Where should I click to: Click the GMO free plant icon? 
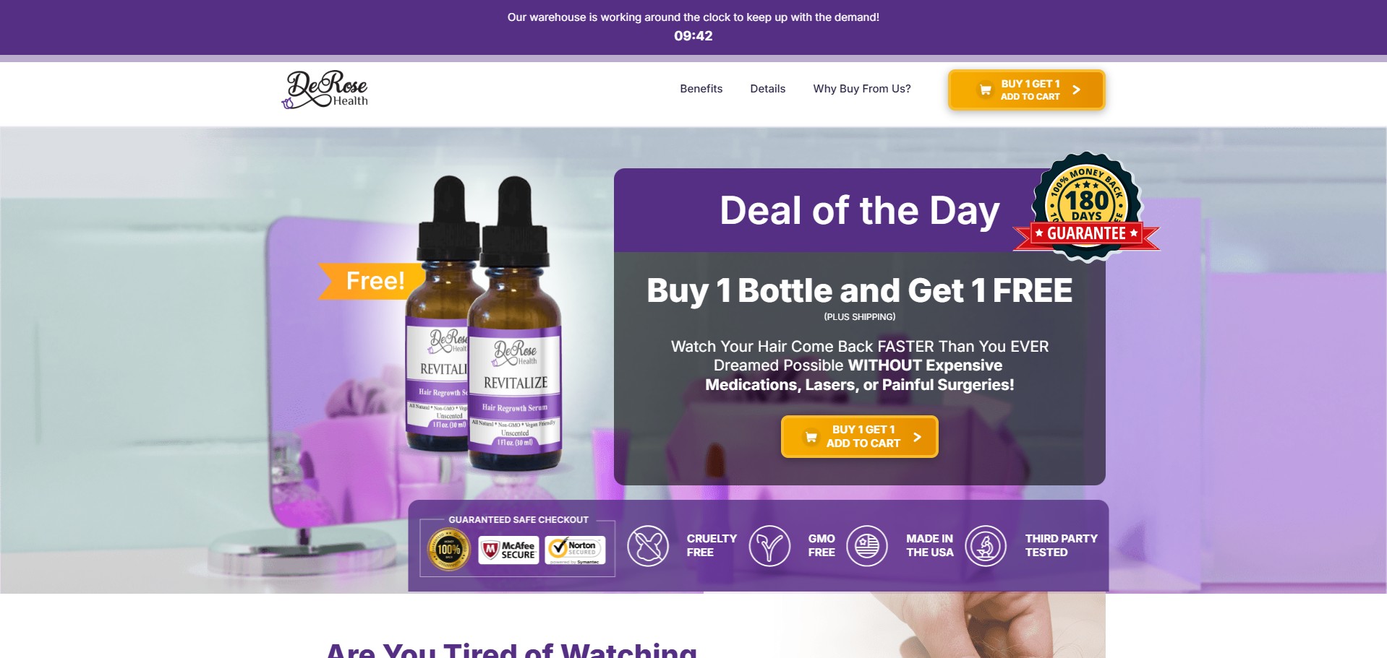[769, 545]
